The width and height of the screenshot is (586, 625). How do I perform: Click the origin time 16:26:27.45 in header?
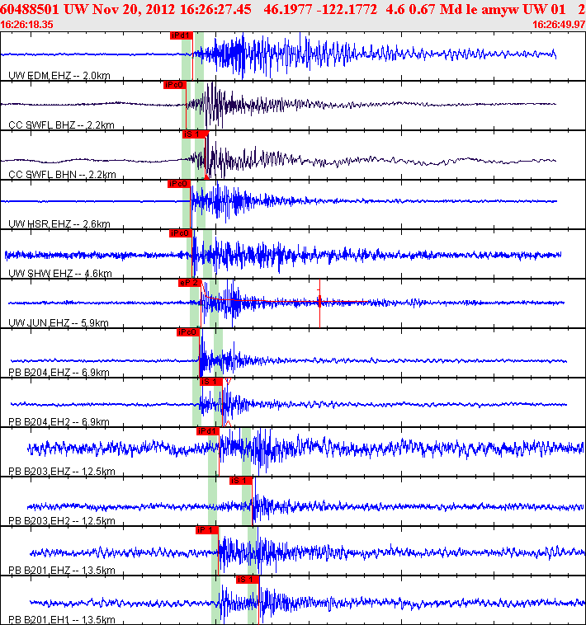(215, 9)
